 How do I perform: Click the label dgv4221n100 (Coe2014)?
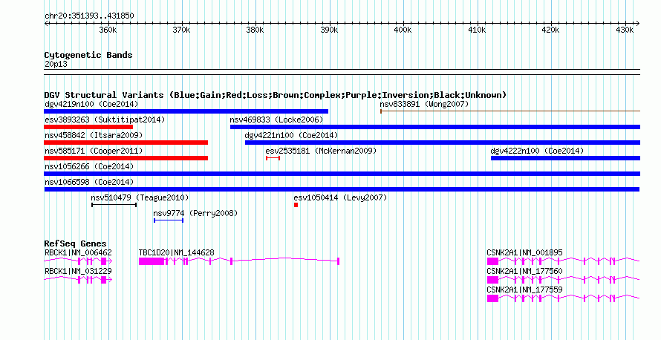pos(291,135)
